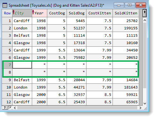
Task: Click SoldDog value 28044
Action: 77,80
